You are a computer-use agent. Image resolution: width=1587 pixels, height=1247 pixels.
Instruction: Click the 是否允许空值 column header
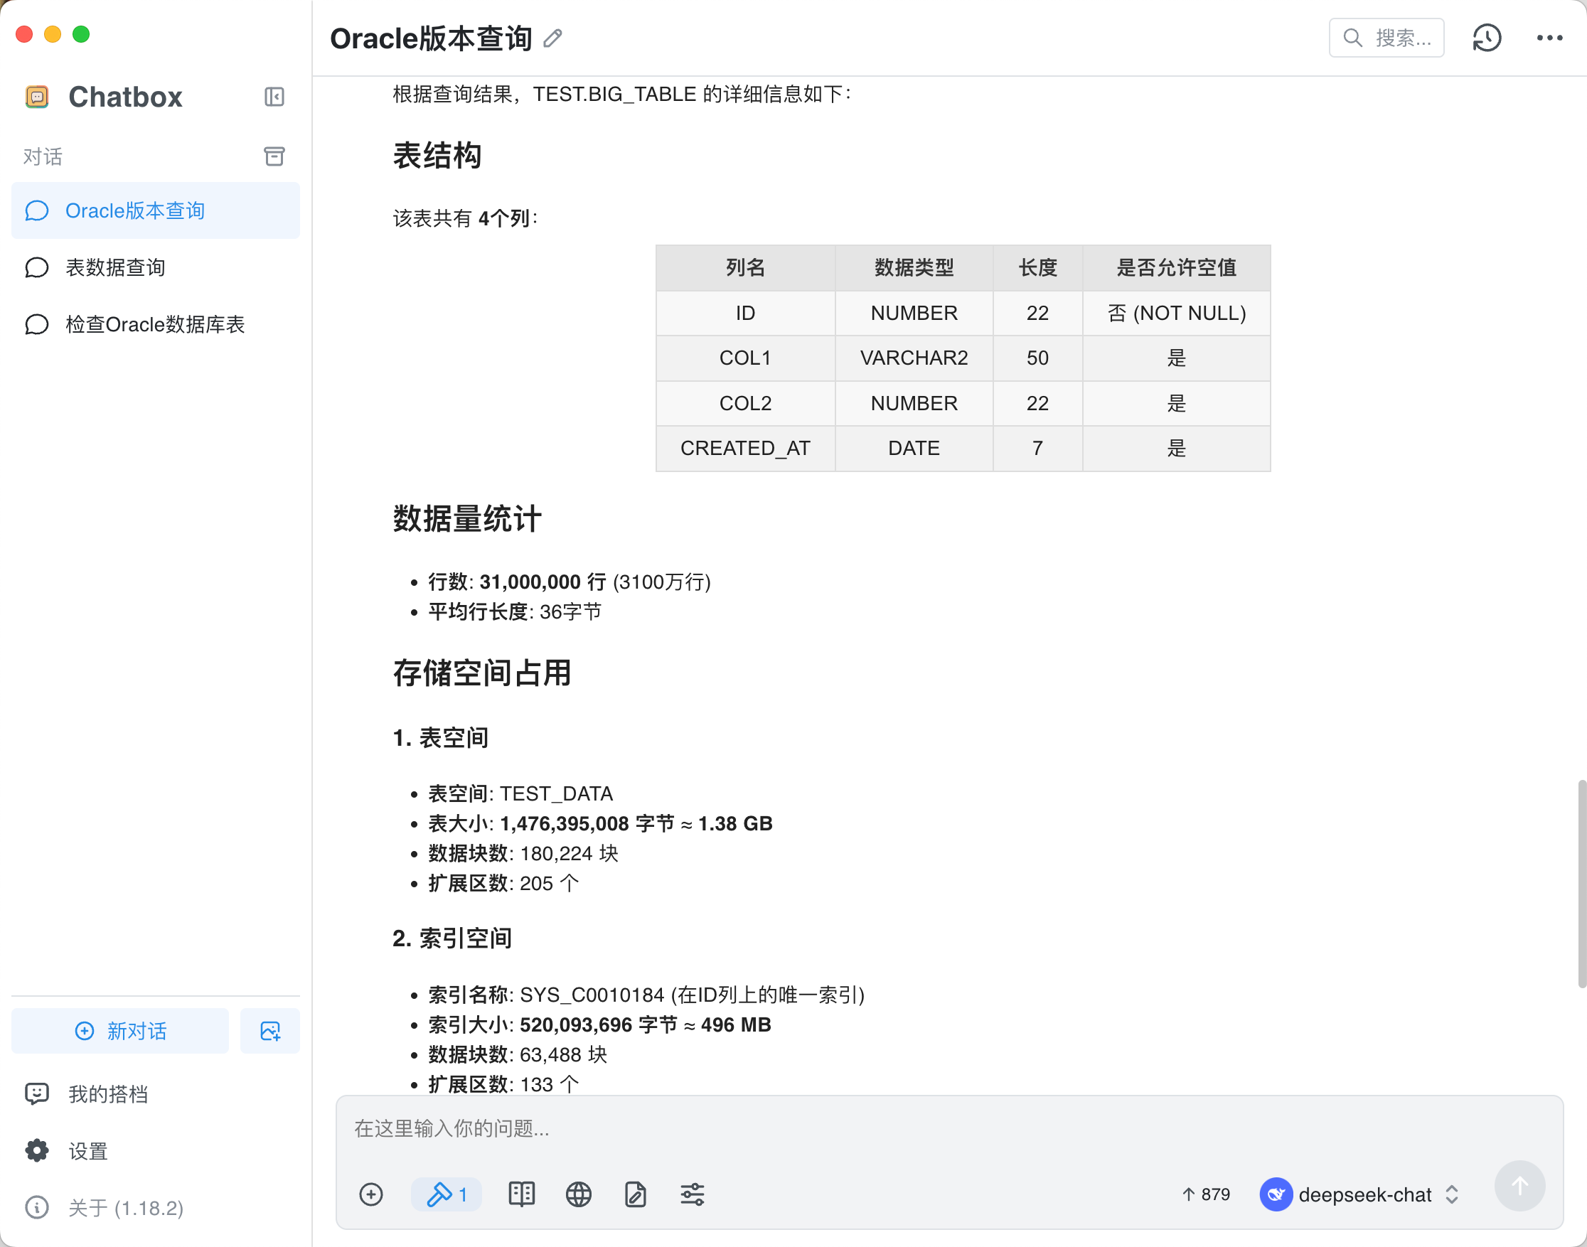[1176, 268]
